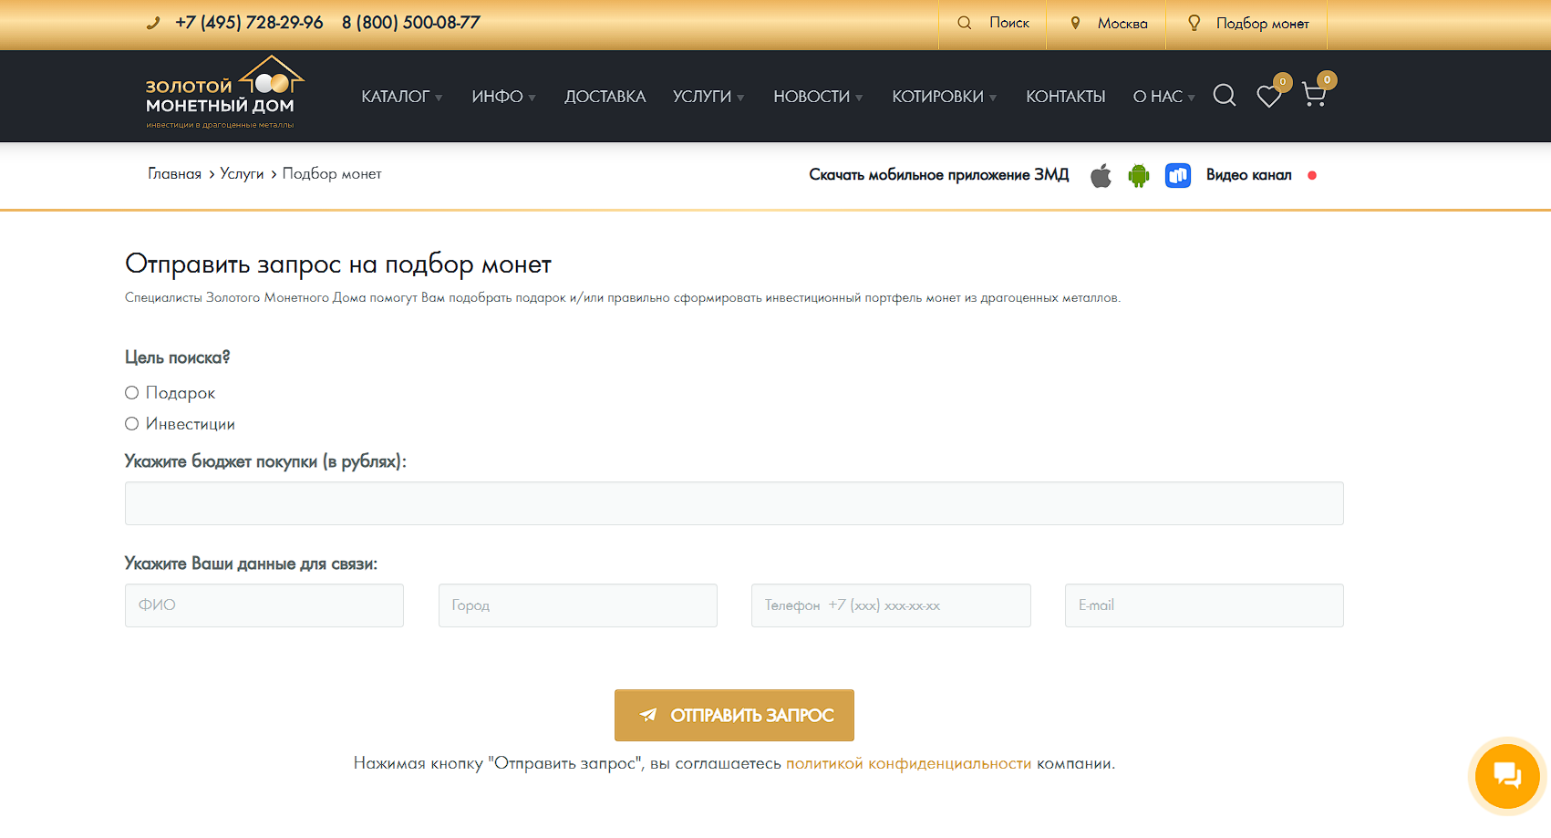This screenshot has width=1551, height=838.
Task: Open the Золотой Монетный Дом logo
Action: (x=224, y=93)
